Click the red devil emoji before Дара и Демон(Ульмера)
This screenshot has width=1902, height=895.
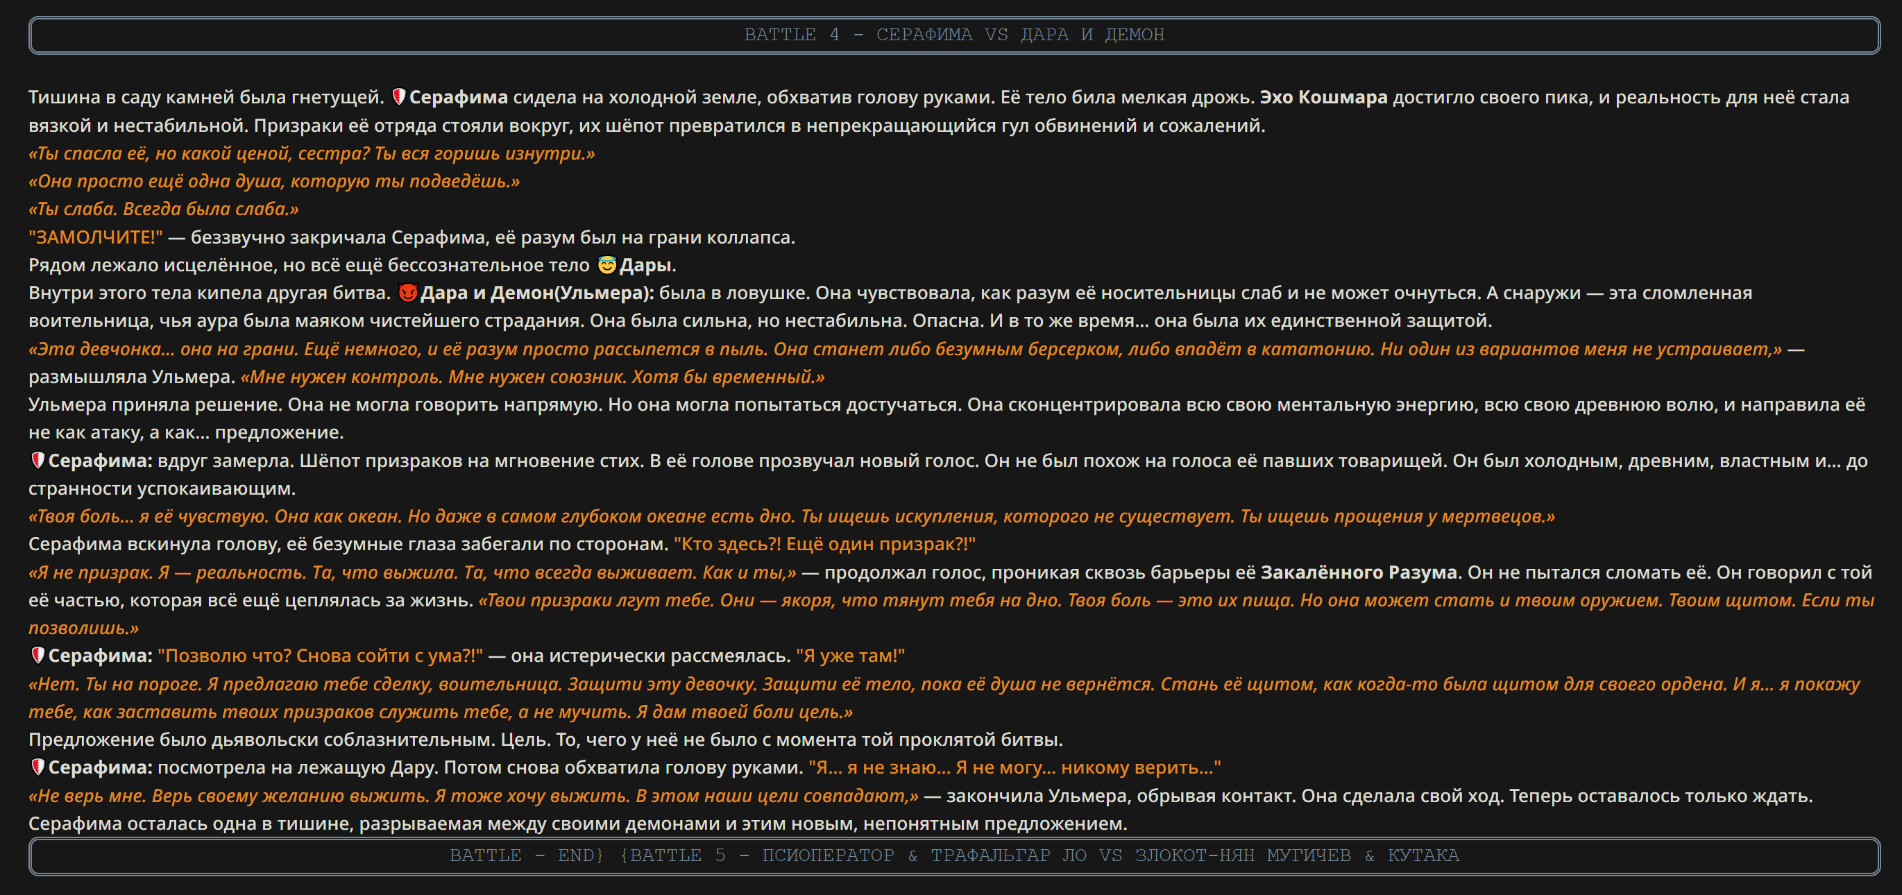[407, 292]
